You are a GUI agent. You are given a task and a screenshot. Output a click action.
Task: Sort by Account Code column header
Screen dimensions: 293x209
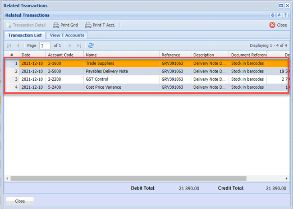point(60,55)
